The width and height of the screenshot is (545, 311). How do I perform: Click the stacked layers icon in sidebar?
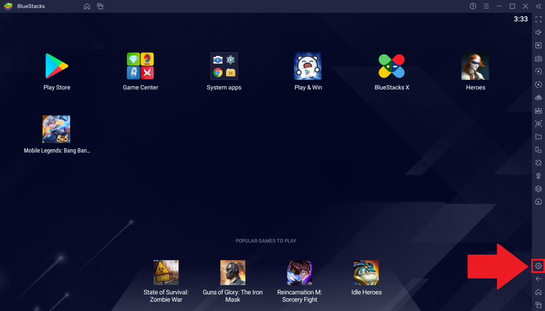coord(538,189)
